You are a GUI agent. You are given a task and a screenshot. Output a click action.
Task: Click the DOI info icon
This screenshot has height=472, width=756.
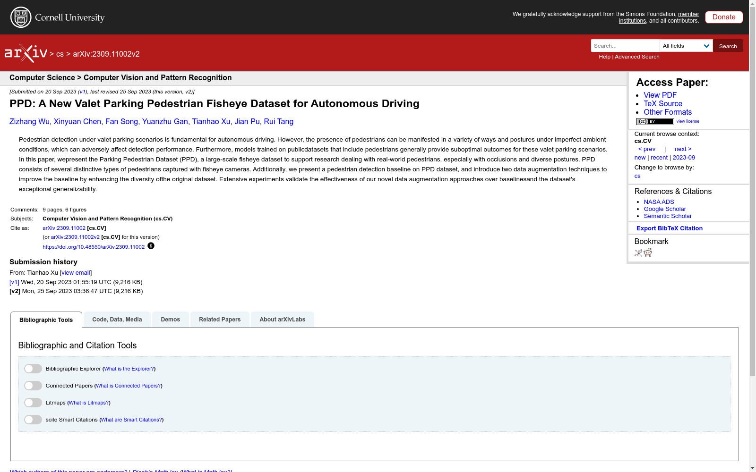point(151,246)
